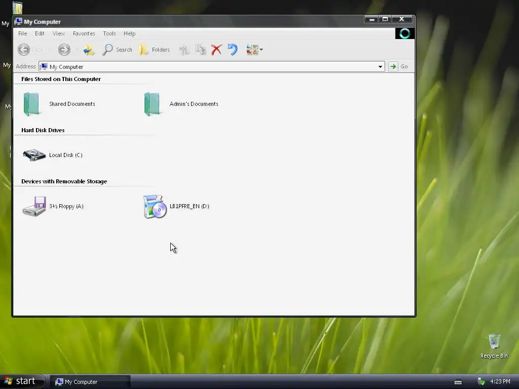Image resolution: width=519 pixels, height=389 pixels.
Task: Click the blue Undo arrow icon
Action: 233,50
